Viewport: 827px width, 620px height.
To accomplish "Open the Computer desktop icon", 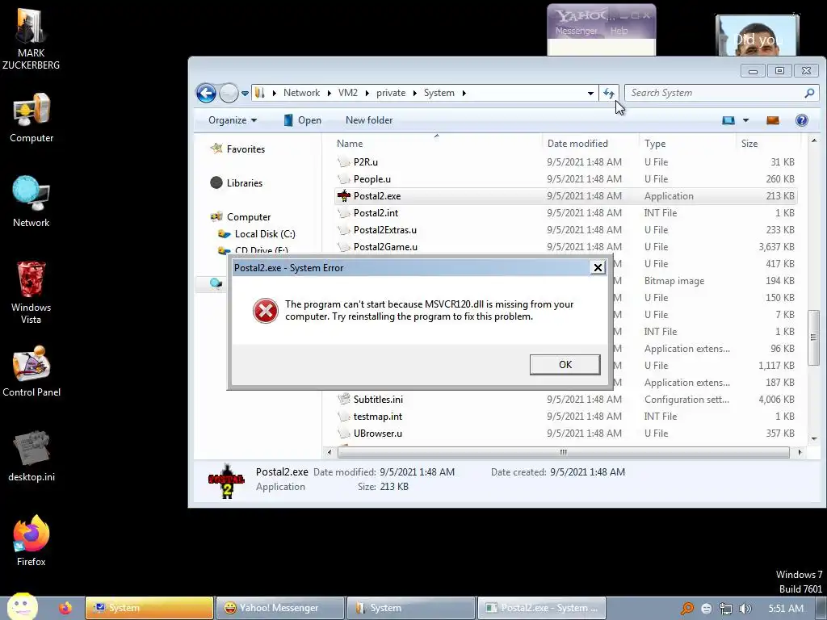I will [x=31, y=119].
